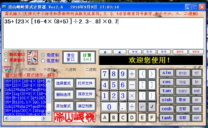This screenshot has width=208, height=128.
Task: Click the digit 6 key
Action: coord(123,85)
